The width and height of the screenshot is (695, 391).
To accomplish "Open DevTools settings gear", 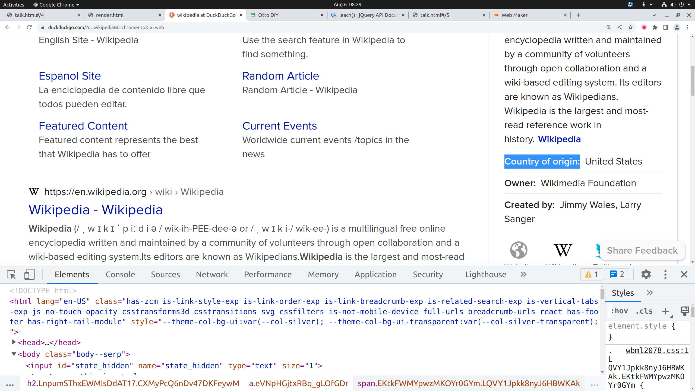I will (x=646, y=275).
